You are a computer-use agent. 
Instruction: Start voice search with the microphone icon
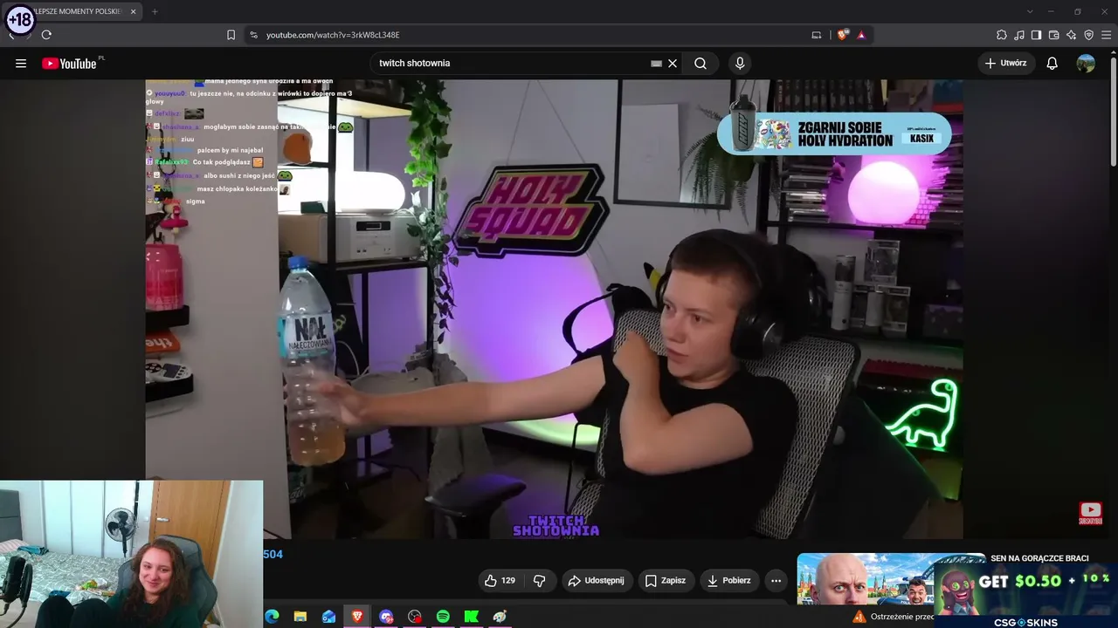tap(740, 63)
